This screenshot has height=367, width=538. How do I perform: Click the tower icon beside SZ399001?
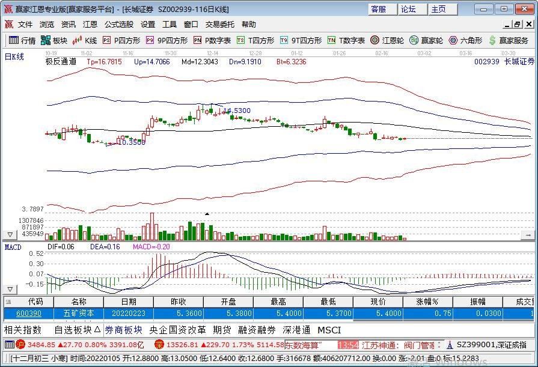pyautogui.click(x=450, y=345)
